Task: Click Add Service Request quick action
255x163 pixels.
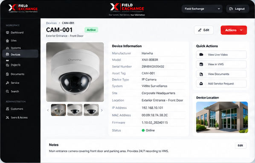Action: coord(221,84)
